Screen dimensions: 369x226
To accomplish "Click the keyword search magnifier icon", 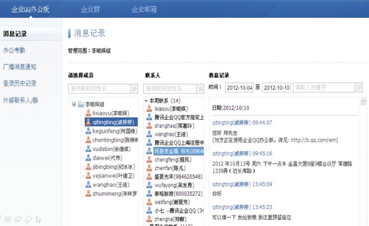I will (359, 87).
